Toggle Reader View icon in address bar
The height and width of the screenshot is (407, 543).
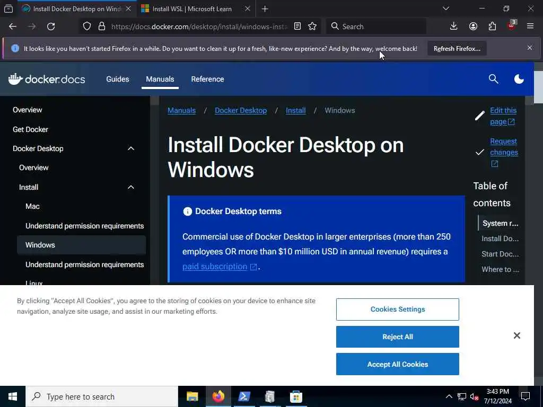click(297, 26)
